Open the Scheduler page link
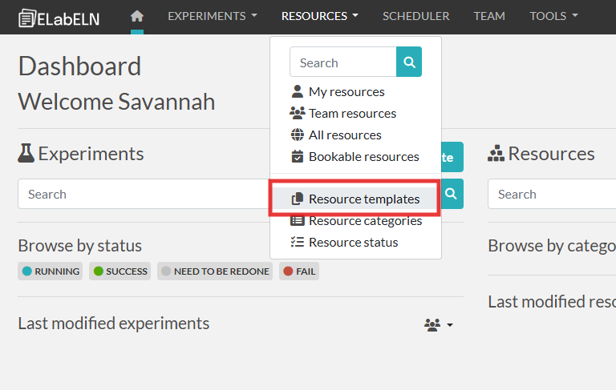Viewport: 616px width, 390px height. (415, 16)
